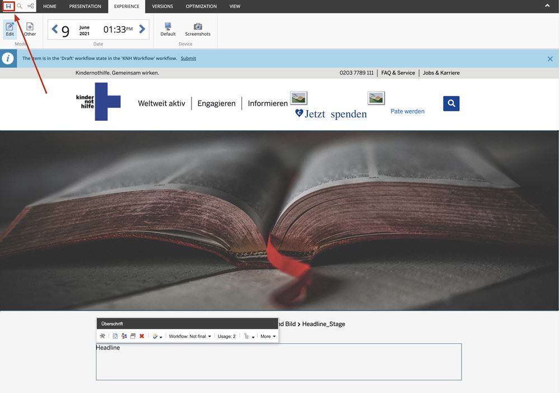This screenshot has width=560, height=393.
Task: Switch to Other mode
Action: click(30, 29)
